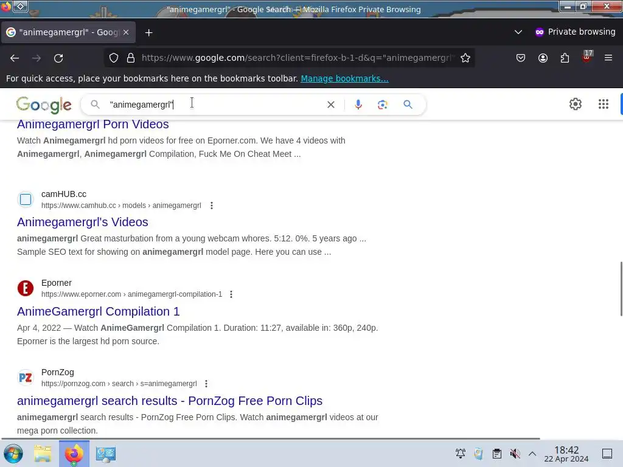
Task: Click the window pin icon in the title bar
Action: click(x=20, y=6)
